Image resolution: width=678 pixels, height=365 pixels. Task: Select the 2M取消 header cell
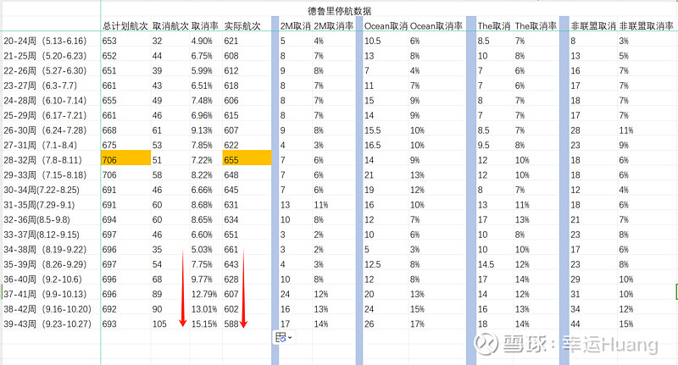pyautogui.click(x=295, y=26)
